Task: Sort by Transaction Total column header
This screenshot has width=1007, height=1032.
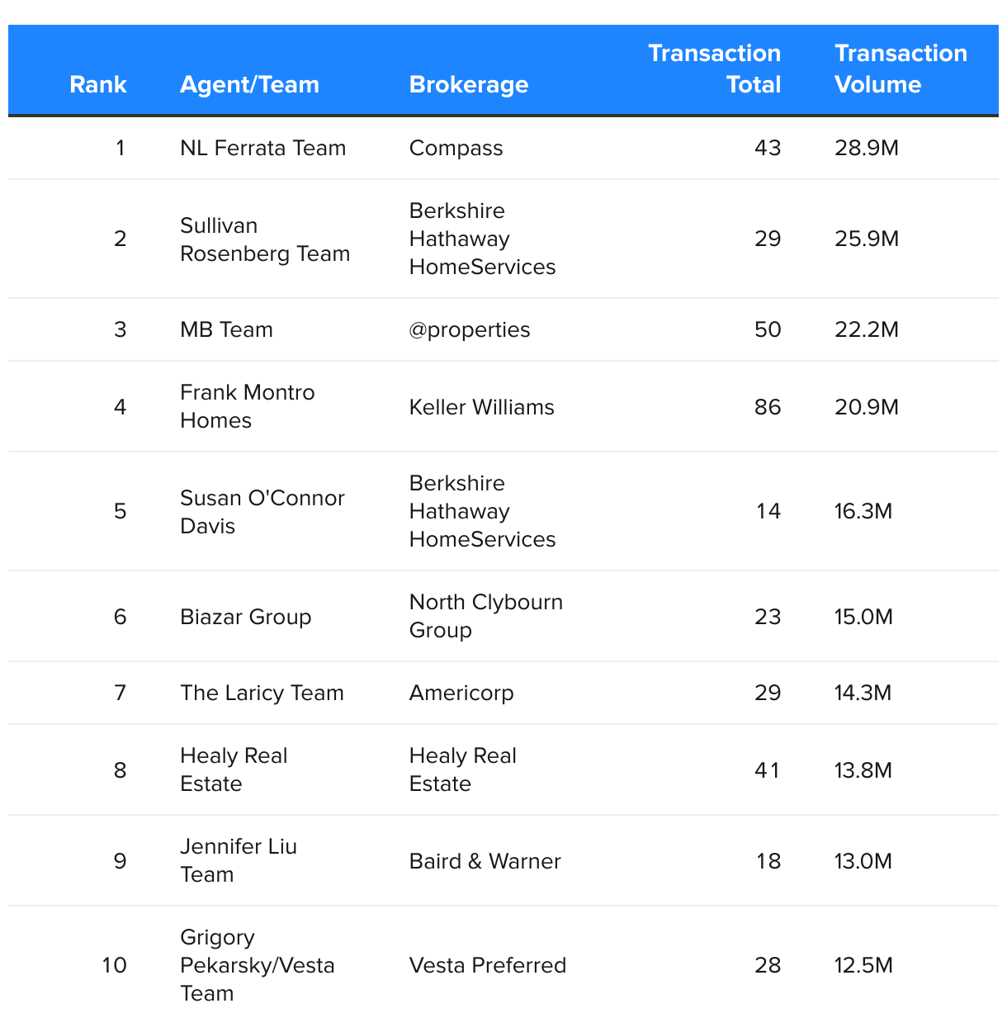Action: [714, 69]
